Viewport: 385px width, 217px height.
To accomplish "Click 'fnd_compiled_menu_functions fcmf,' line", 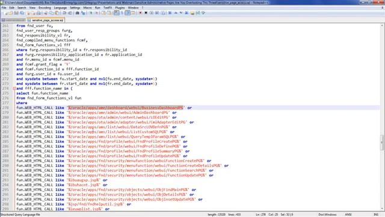I will 52,40.
